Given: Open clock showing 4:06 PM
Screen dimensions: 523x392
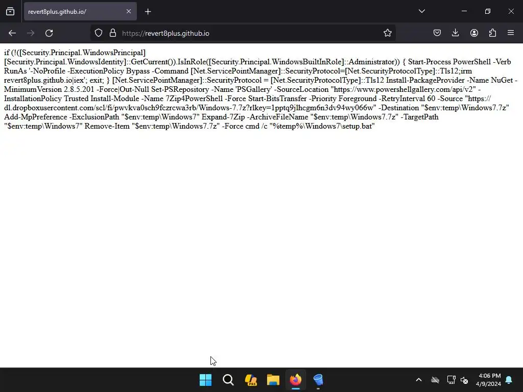Looking at the screenshot, I should [488, 380].
